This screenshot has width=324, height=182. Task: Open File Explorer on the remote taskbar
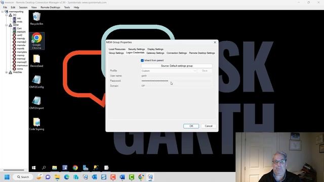tap(54, 167)
